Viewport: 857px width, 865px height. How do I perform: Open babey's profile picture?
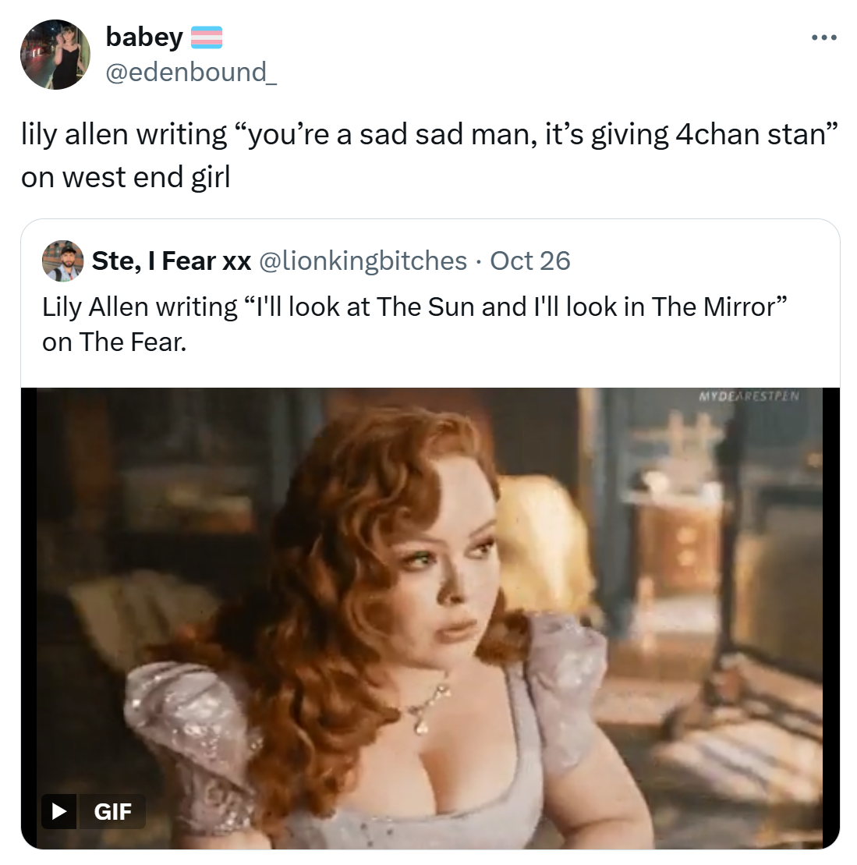coord(55,55)
